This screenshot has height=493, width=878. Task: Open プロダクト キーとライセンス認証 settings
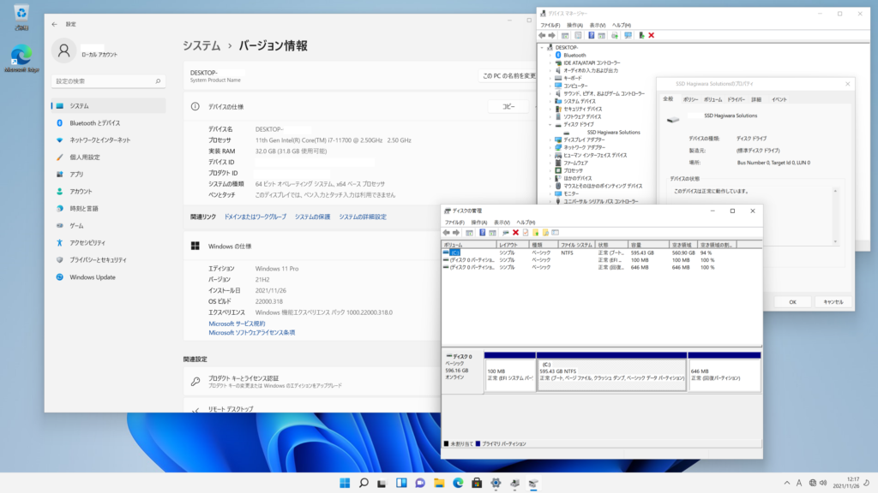[312, 382]
